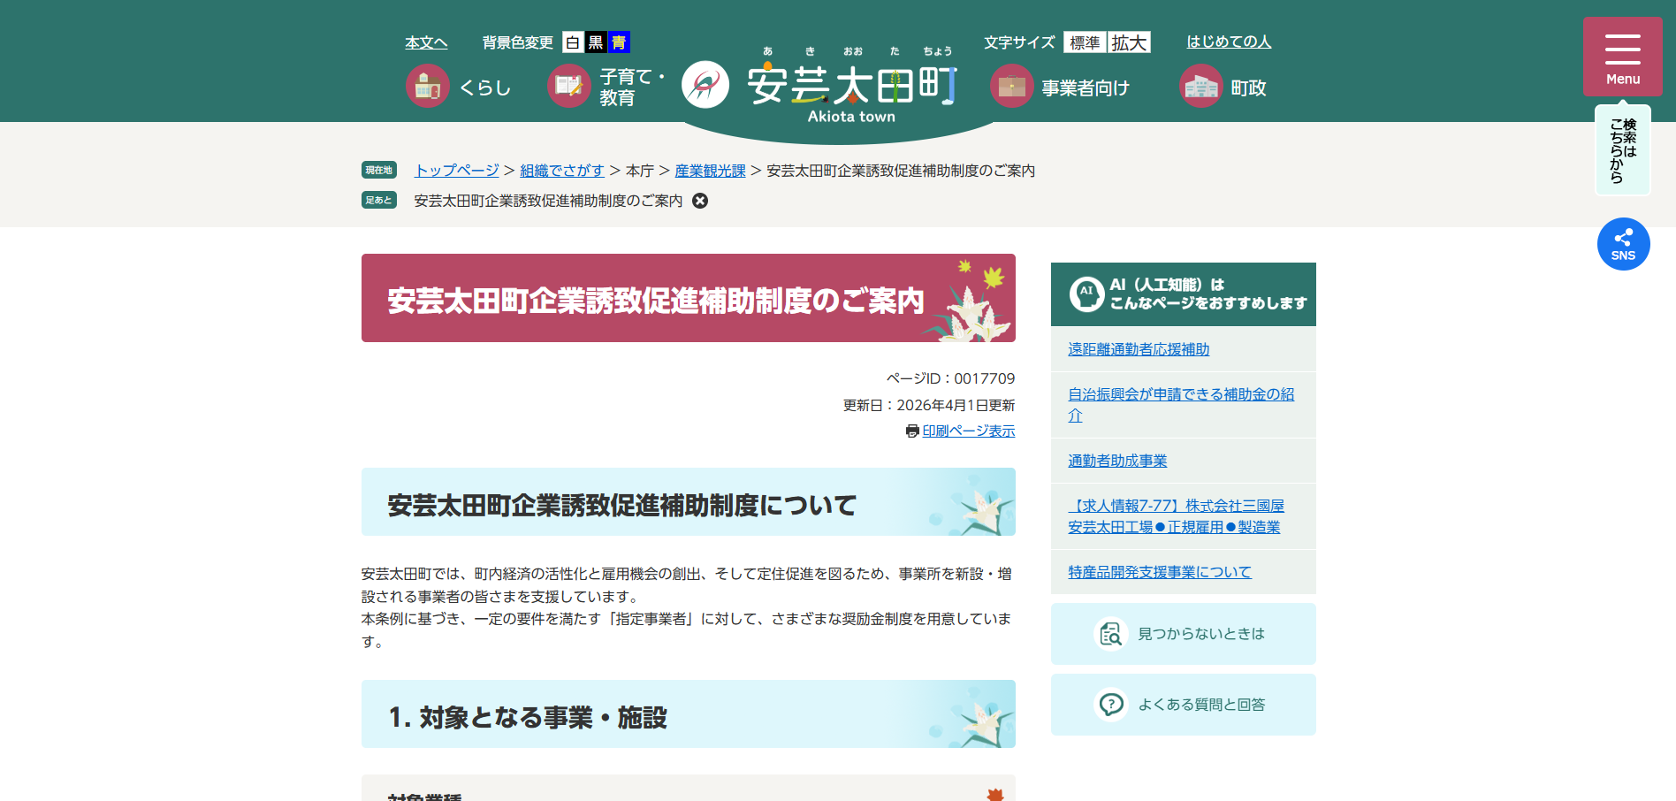Image resolution: width=1676 pixels, height=801 pixels.
Task: Click the よくある質問と回答 question mark icon
Action: 1111,705
